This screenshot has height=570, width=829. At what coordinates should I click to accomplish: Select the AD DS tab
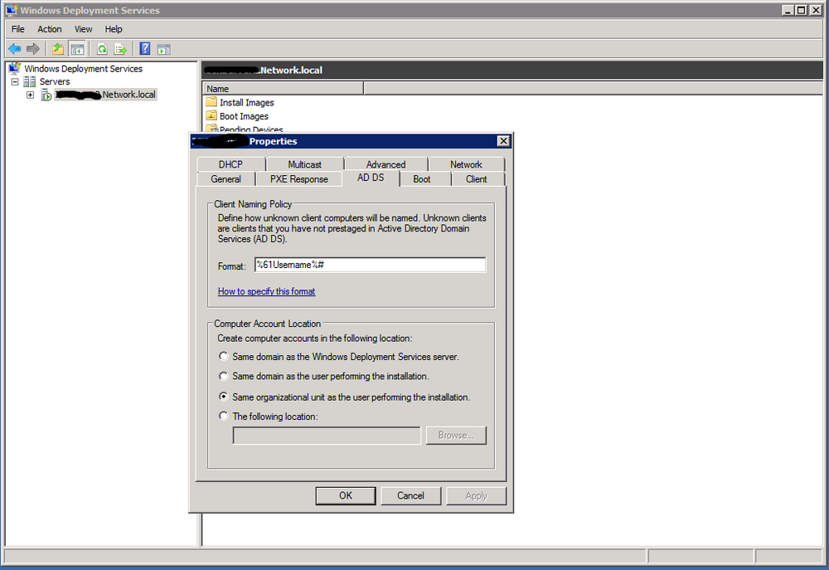[371, 178]
